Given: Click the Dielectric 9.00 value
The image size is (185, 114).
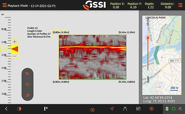Looking at the screenshot, I should point(168,7).
